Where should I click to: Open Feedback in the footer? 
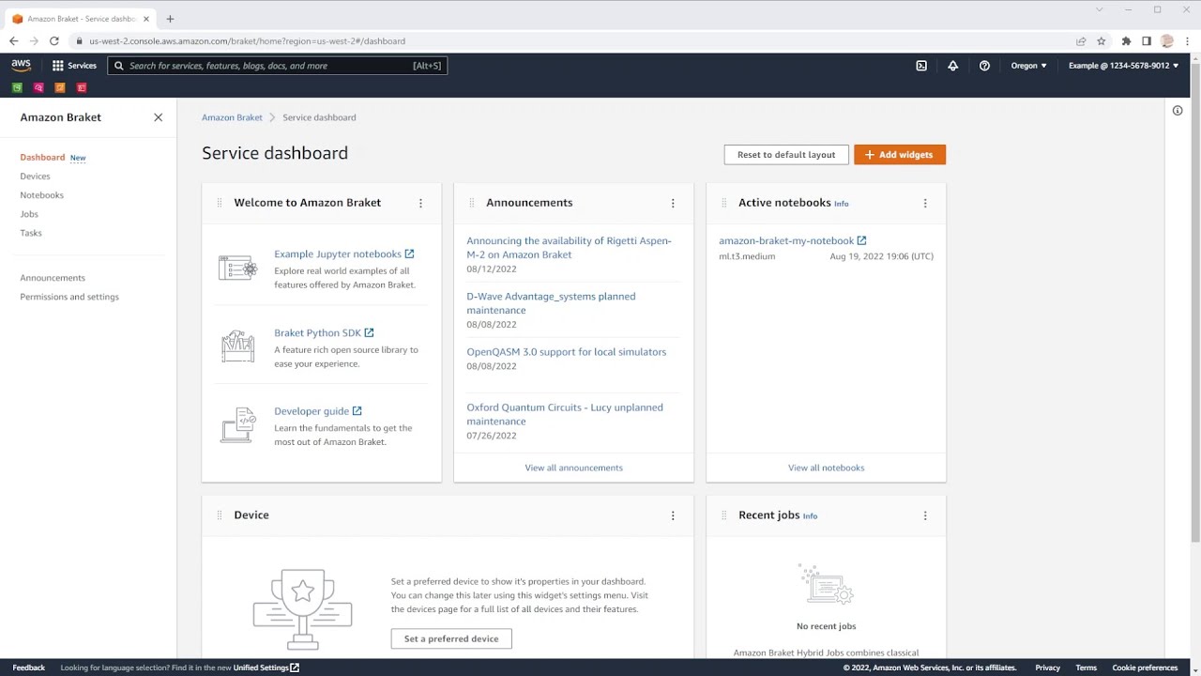28,668
